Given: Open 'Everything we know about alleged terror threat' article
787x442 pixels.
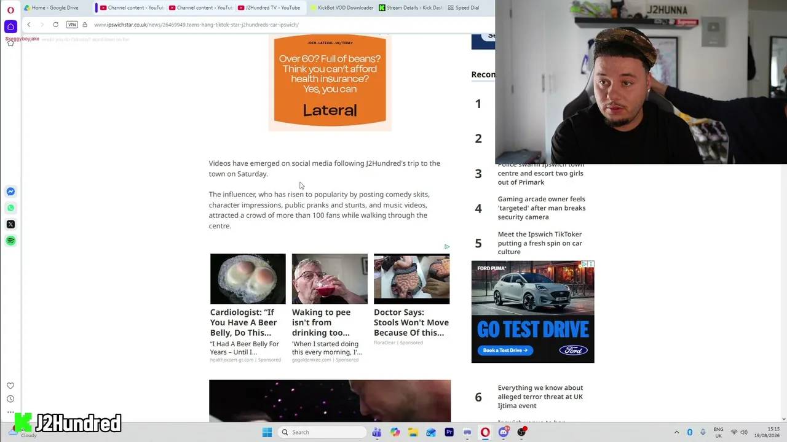Looking at the screenshot, I should [x=540, y=397].
